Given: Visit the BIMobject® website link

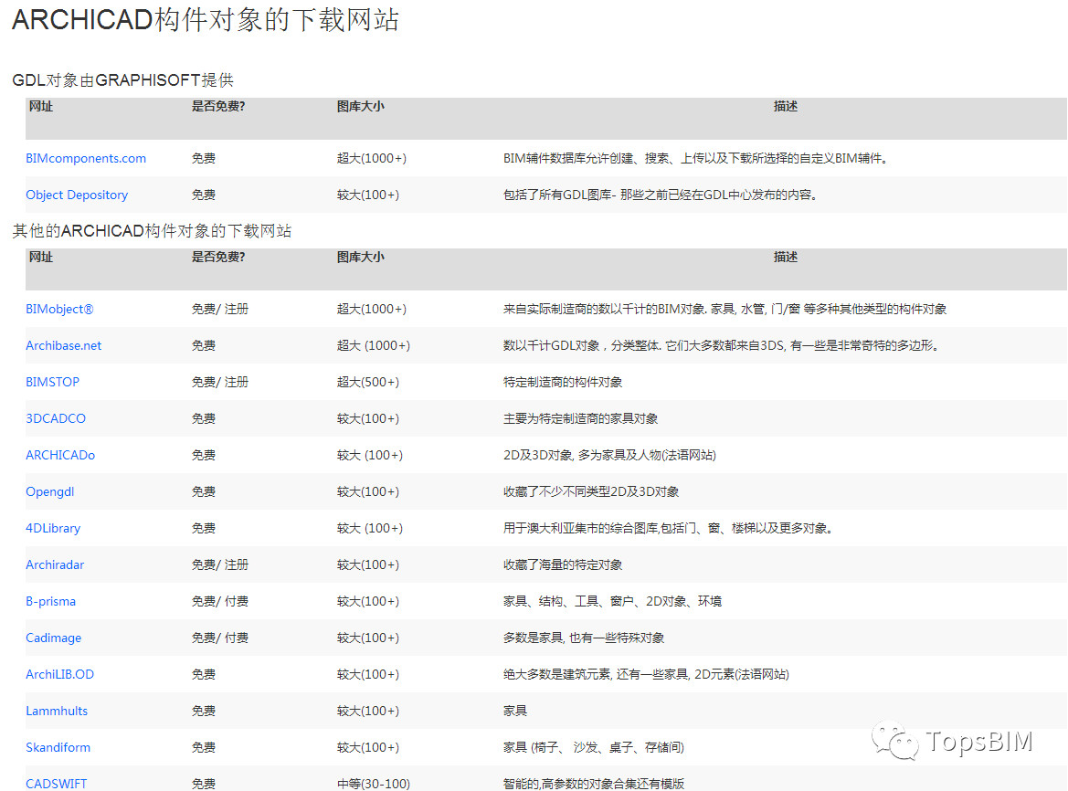Looking at the screenshot, I should pos(58,309).
